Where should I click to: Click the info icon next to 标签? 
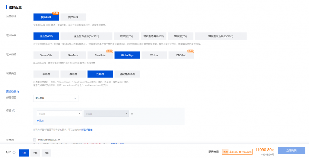tap(14, 111)
